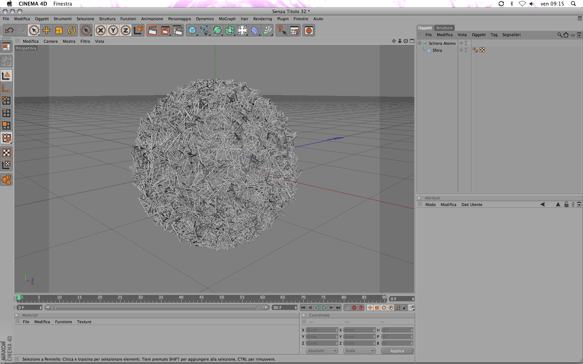Toggle parameter keyframe recording P button
Viewport: 583px width, 364px height.
(391, 307)
